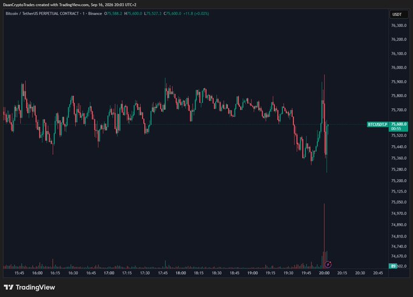This screenshot has width=413, height=297.
Task: Click the green volume value label 89
Action: click(x=393, y=266)
